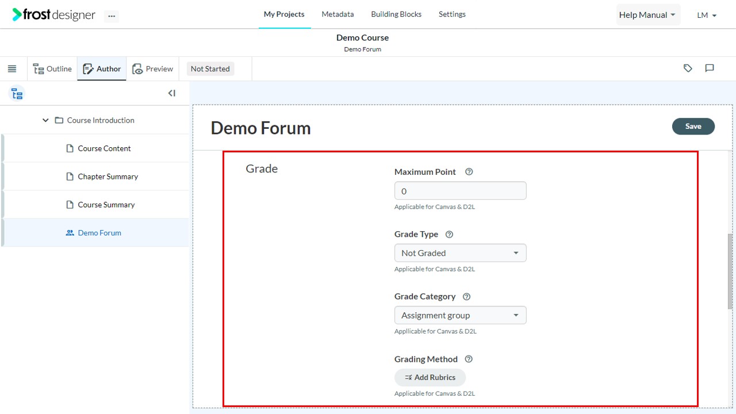
Task: Open the Grade Category dropdown
Action: (460, 315)
